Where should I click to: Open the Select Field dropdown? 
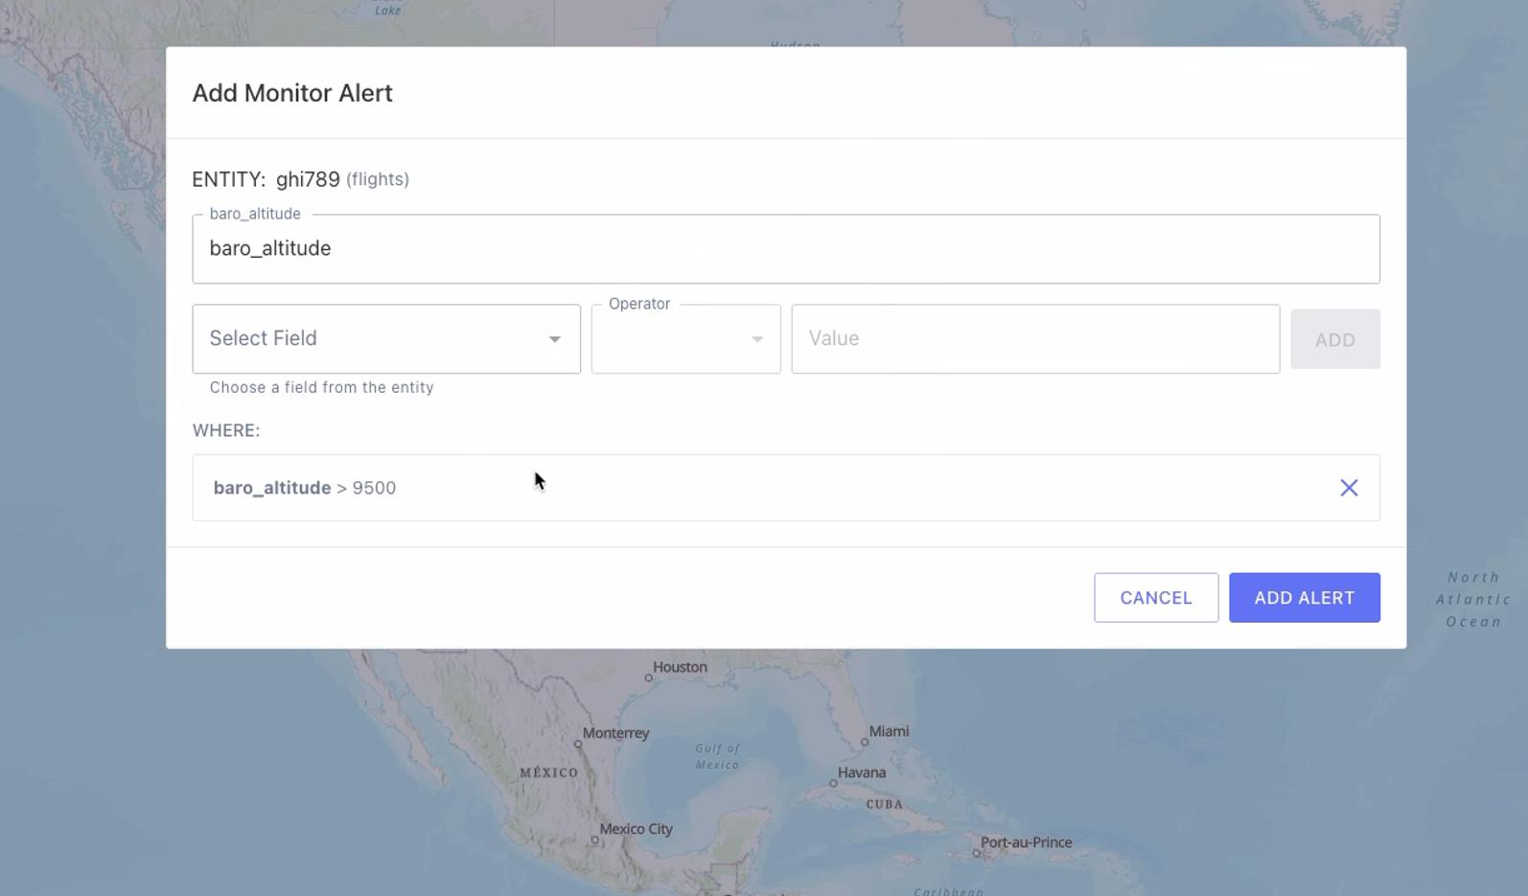pyautogui.click(x=386, y=339)
